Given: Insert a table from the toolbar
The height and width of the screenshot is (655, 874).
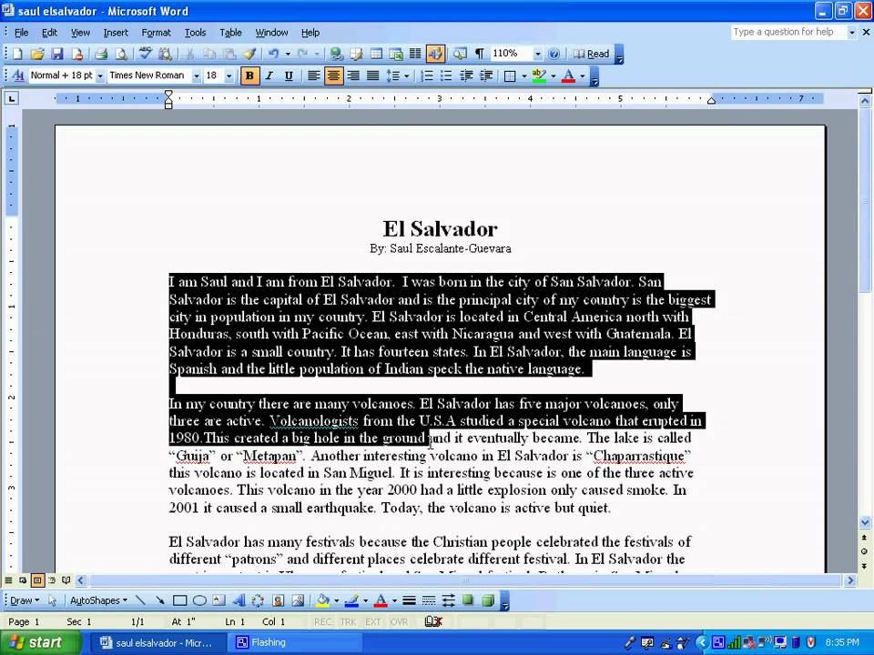Looking at the screenshot, I should point(377,54).
